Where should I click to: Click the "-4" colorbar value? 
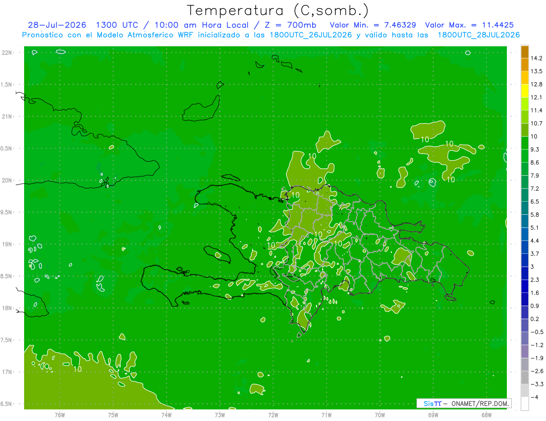coord(535,397)
